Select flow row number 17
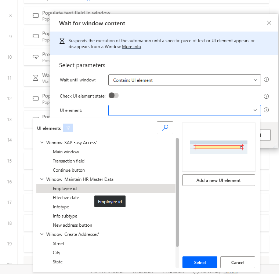Image resolution: width=279 pixels, height=274 pixels. 10,202
